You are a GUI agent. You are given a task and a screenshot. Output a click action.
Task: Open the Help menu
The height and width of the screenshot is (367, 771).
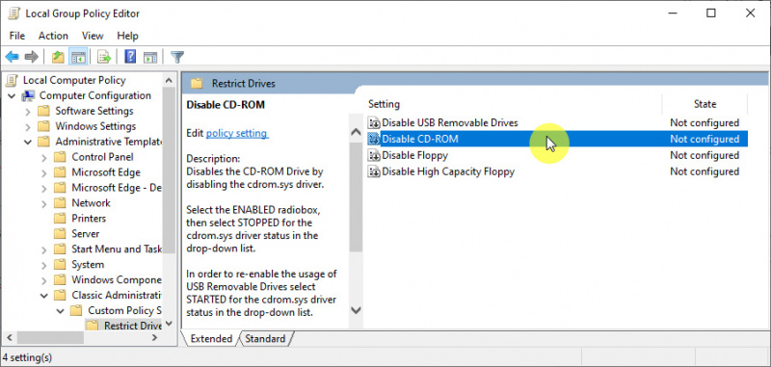[127, 36]
